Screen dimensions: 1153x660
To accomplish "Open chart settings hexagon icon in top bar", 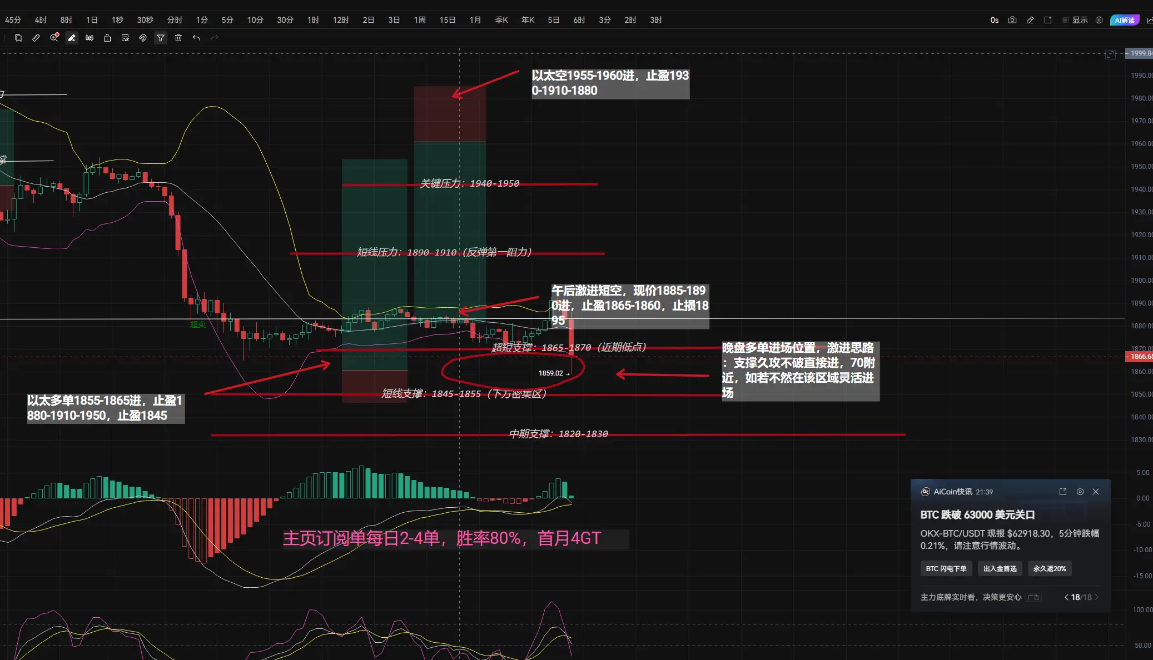I will [1099, 20].
